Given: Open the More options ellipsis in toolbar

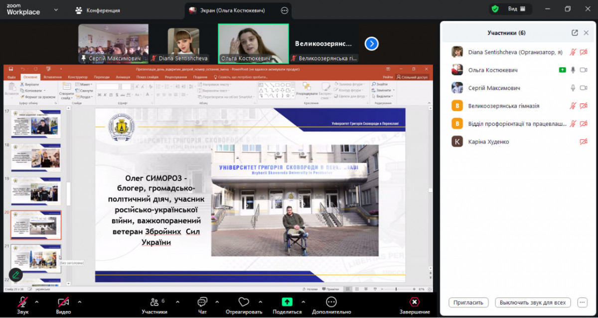Looking at the screenshot, I should [x=331, y=302].
